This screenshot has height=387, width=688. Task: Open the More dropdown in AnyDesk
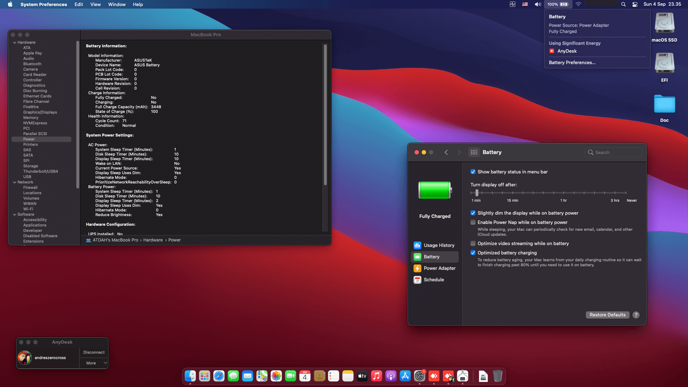click(94, 363)
